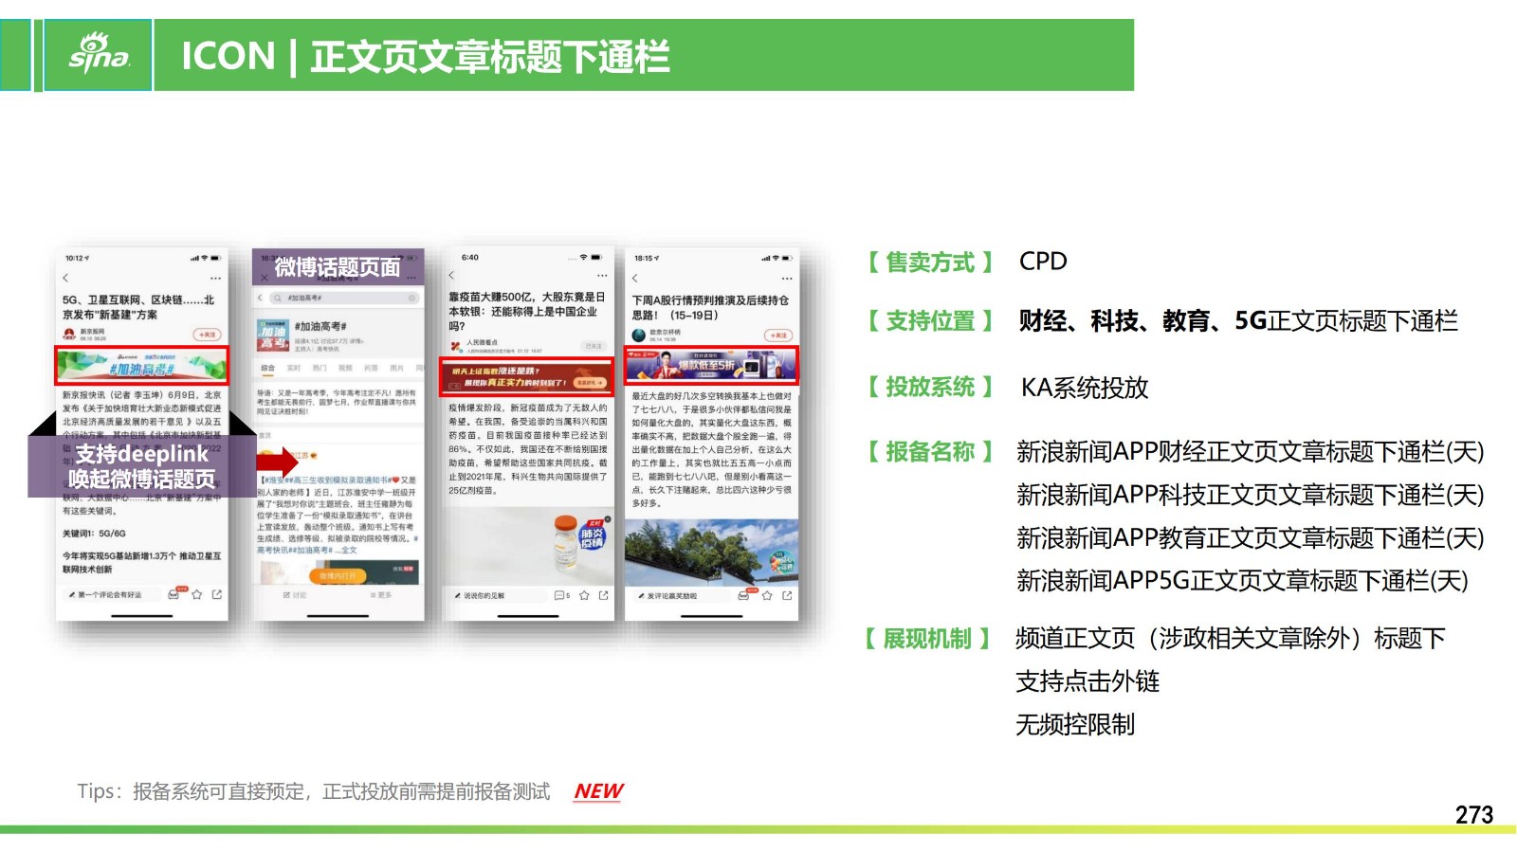The height and width of the screenshot is (852, 1517).
Task: Click the headline 靠疫苗大赚500亿
Action: point(526,311)
